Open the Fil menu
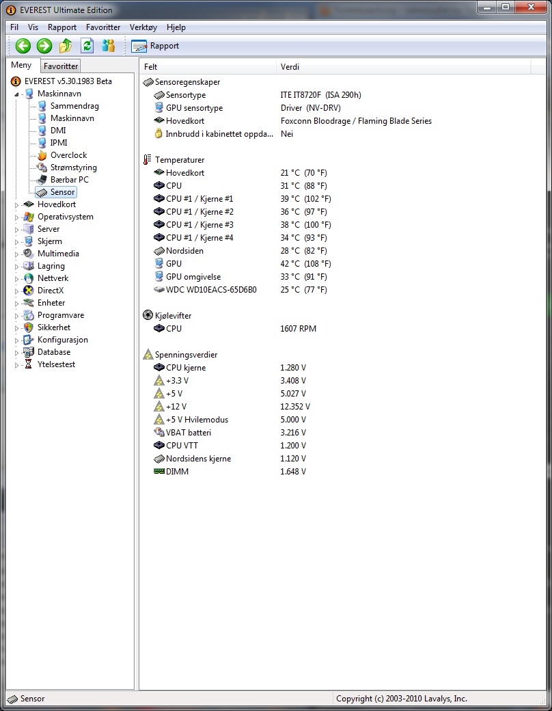The image size is (552, 711). click(14, 27)
